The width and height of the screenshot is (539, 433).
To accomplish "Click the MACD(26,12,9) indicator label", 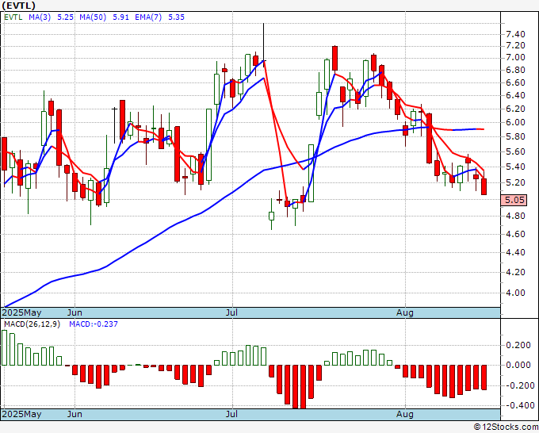I will coord(32,324).
